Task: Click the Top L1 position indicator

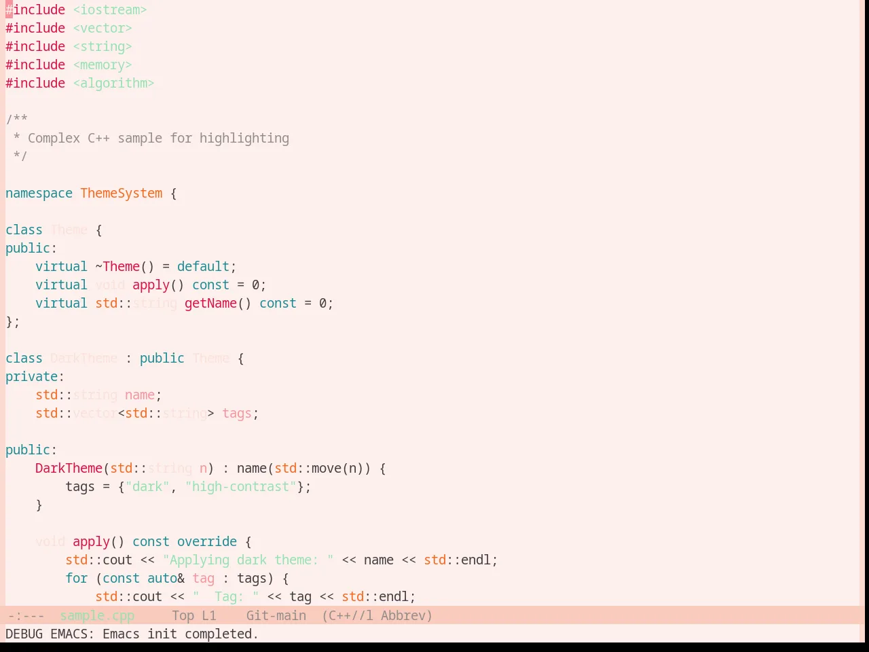Action: click(x=194, y=615)
